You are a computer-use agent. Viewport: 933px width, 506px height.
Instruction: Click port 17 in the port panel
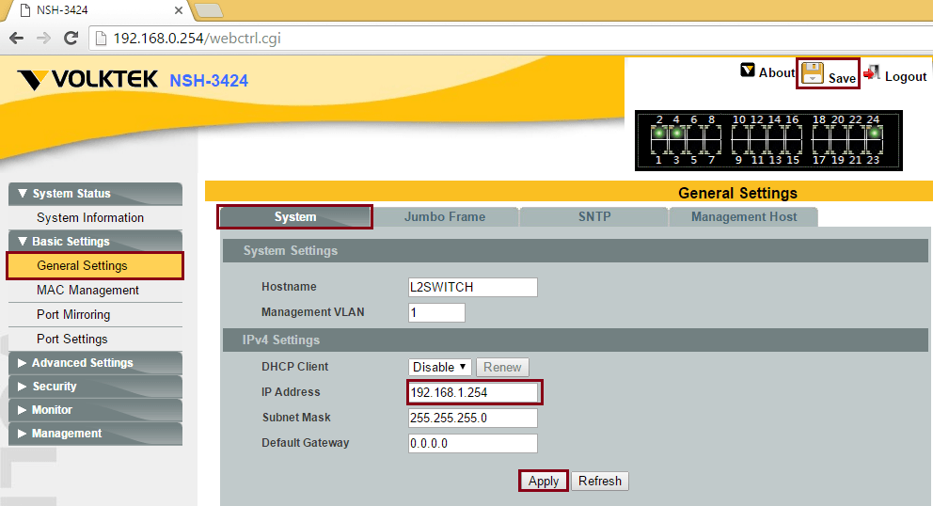coord(819,147)
